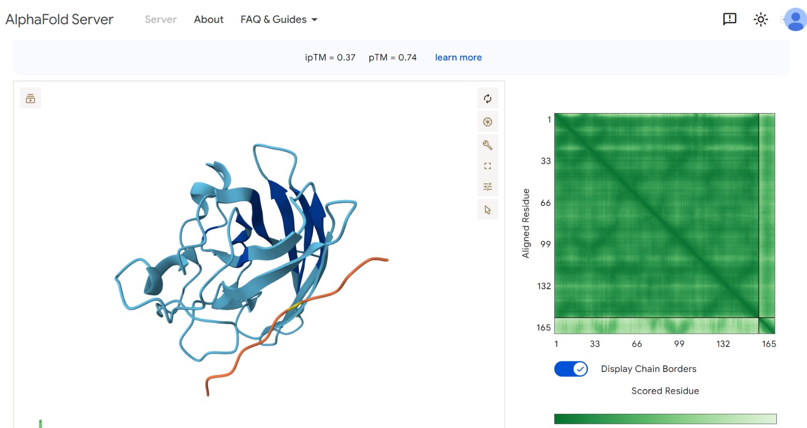The height and width of the screenshot is (428, 807).
Task: Open the About page
Action: coord(208,20)
